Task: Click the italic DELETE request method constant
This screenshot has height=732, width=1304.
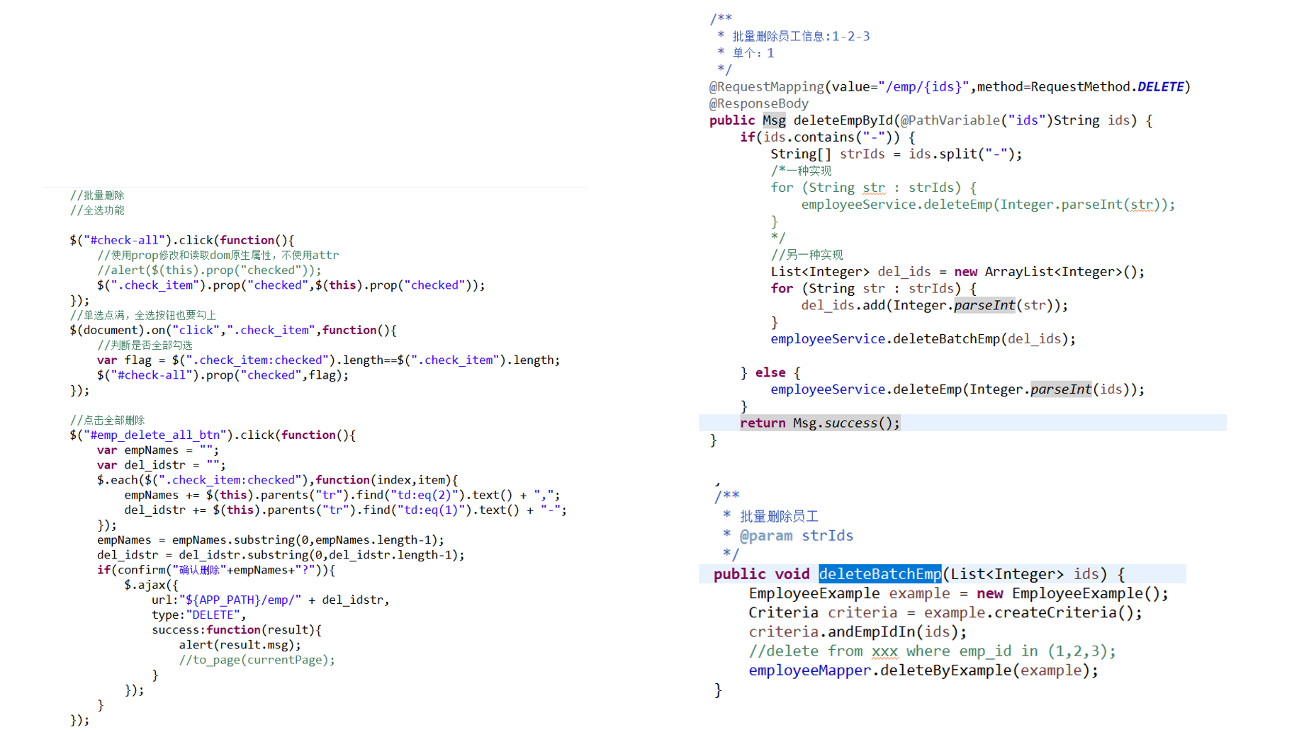Action: click(1160, 87)
